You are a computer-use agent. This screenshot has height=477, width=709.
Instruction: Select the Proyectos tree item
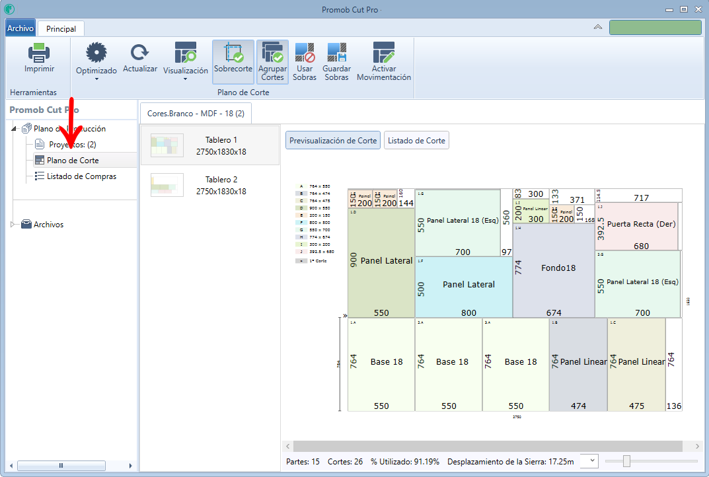click(x=72, y=145)
